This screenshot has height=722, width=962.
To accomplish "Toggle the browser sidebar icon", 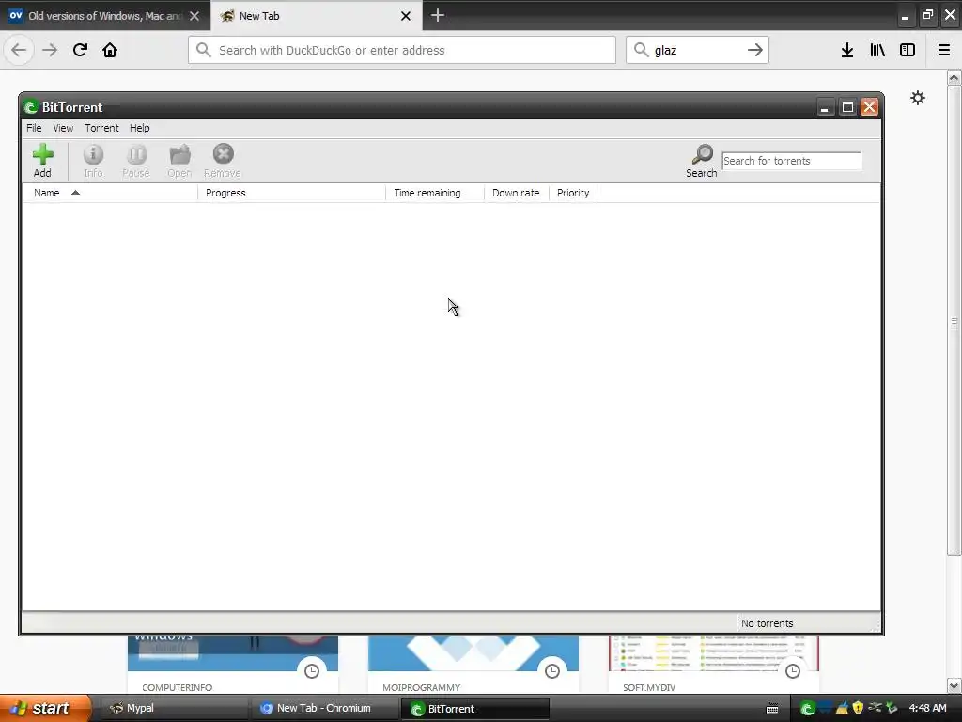I will [x=908, y=51].
